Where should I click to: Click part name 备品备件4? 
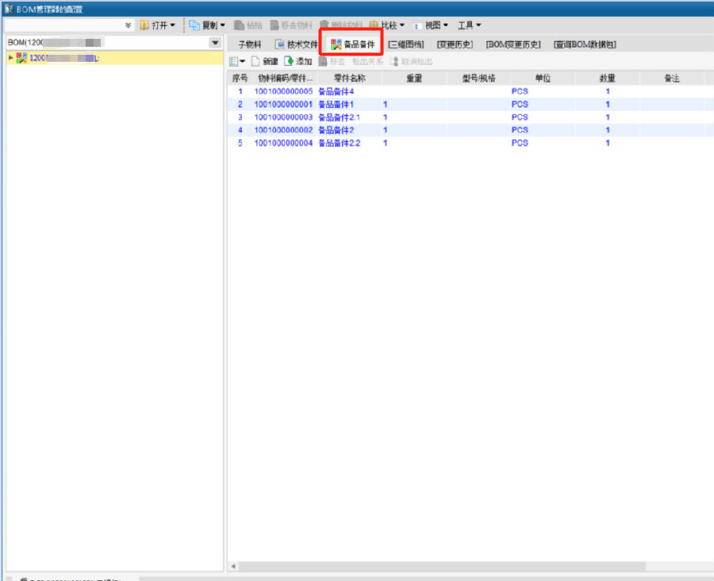click(x=336, y=91)
